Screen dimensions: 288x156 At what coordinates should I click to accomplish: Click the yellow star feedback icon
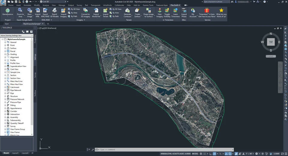click(x=221, y=10)
